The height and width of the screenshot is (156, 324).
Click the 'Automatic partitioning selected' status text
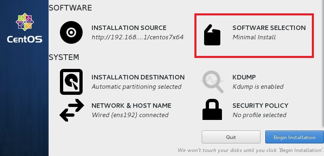(136, 87)
